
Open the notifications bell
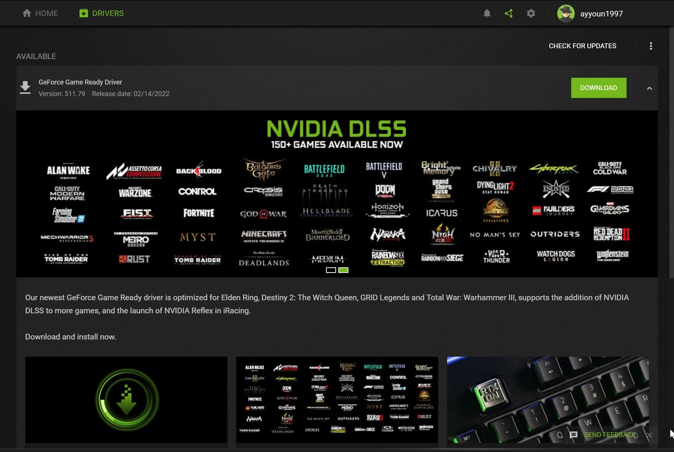click(x=487, y=13)
